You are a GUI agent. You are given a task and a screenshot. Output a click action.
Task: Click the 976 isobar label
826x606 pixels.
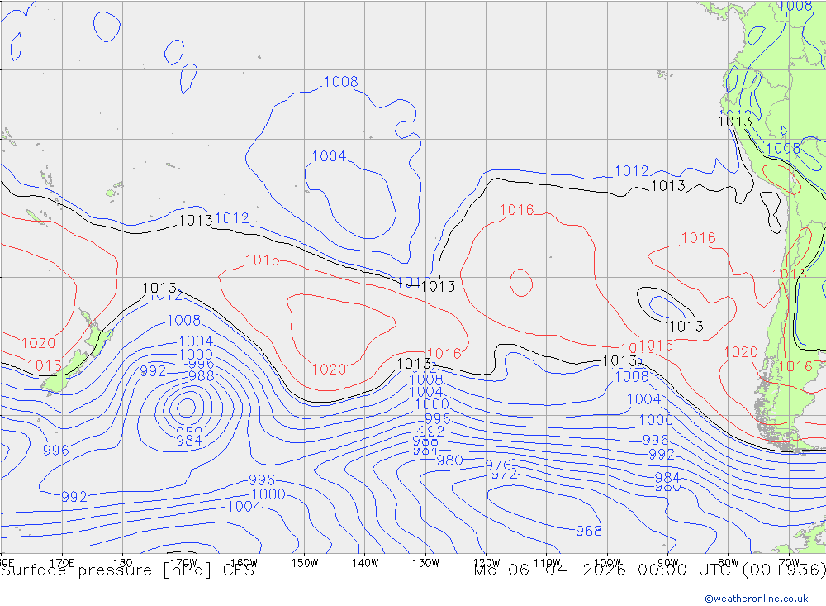point(498,465)
